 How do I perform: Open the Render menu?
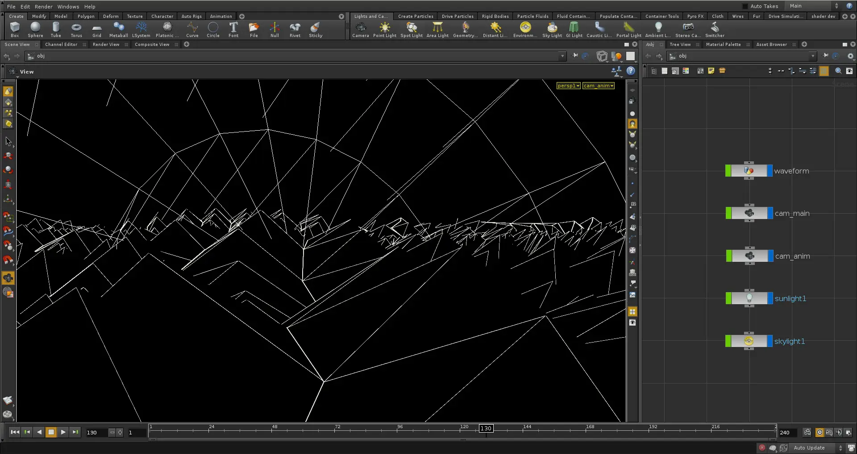pyautogui.click(x=43, y=7)
